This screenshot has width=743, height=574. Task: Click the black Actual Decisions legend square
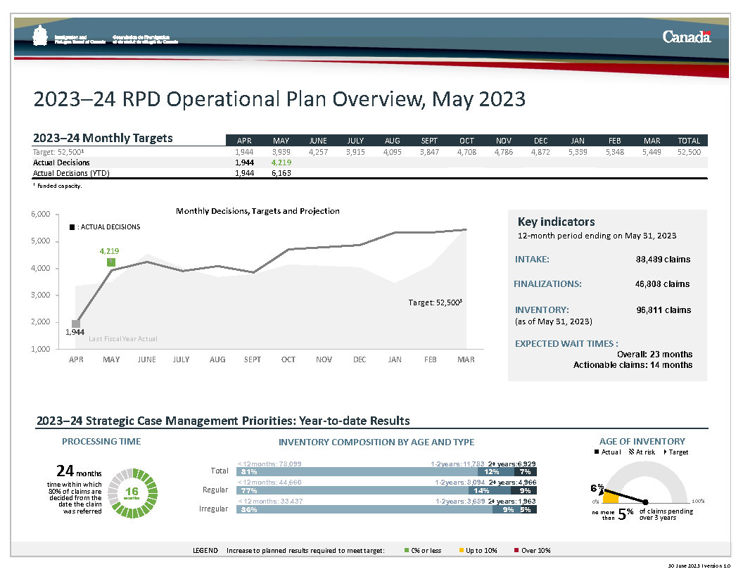click(x=72, y=227)
